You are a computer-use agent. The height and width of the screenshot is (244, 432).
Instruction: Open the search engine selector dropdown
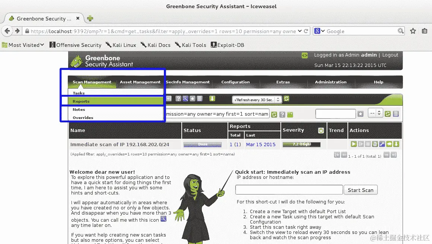click(x=320, y=31)
